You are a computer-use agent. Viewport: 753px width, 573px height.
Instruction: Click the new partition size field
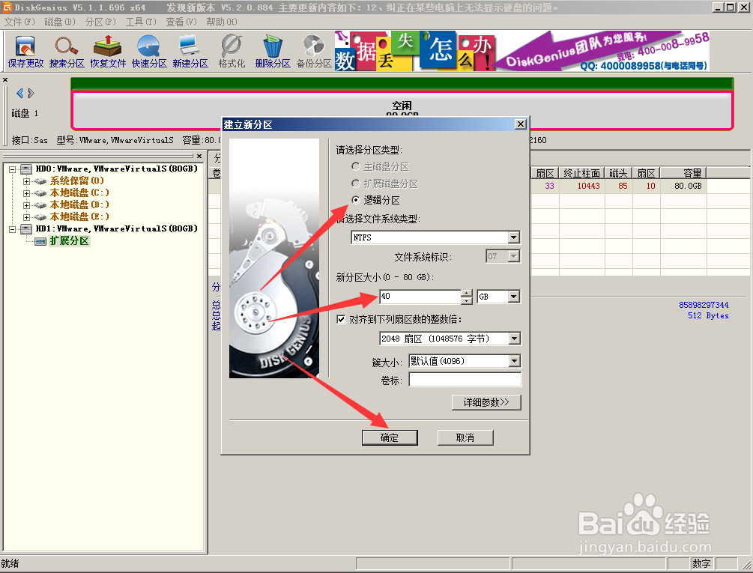point(420,297)
